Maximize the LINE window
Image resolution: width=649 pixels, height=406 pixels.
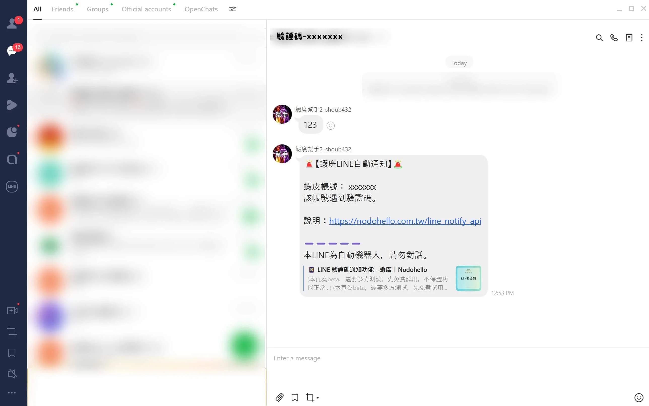coord(632,9)
